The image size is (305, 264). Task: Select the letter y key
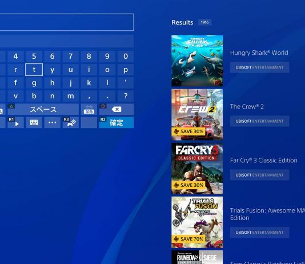tap(52, 70)
